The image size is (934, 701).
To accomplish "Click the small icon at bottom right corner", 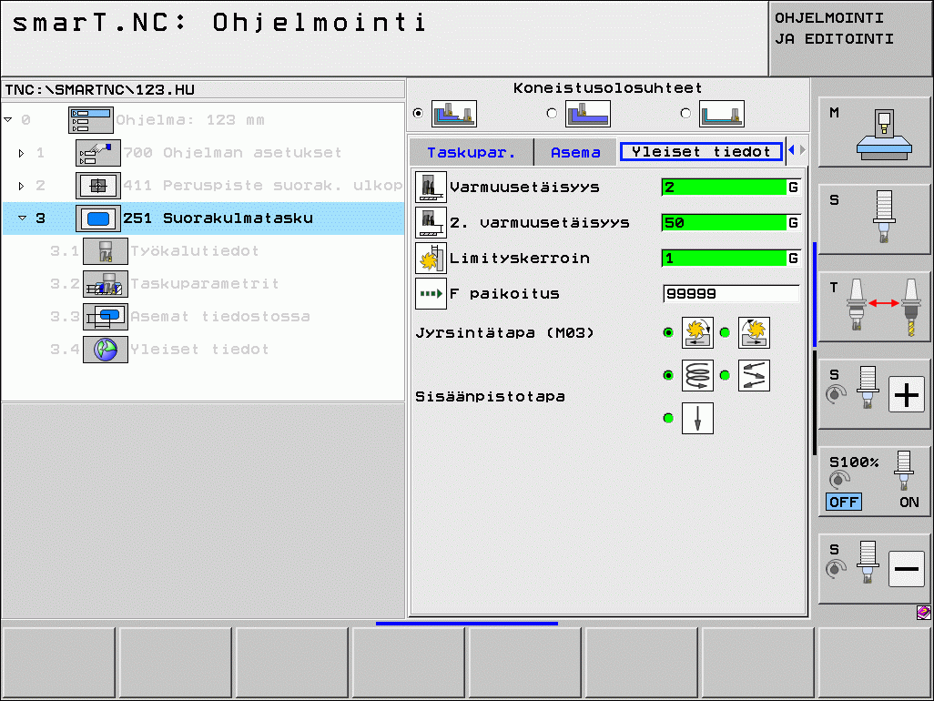I will pos(923,613).
